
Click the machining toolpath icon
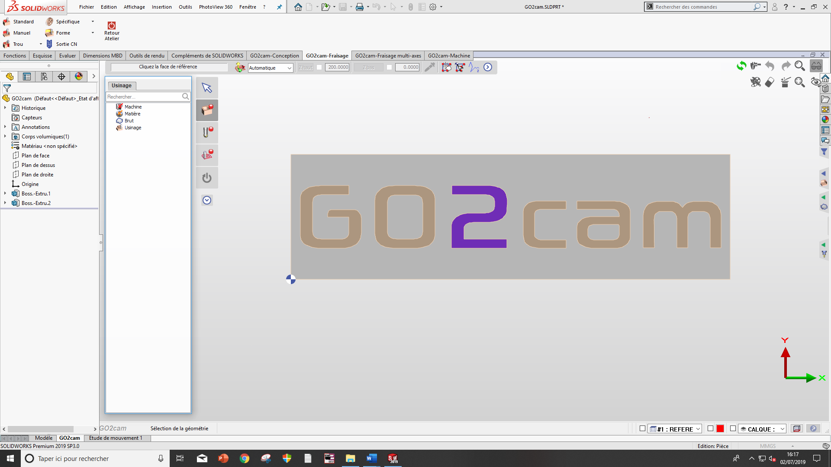pos(207,155)
